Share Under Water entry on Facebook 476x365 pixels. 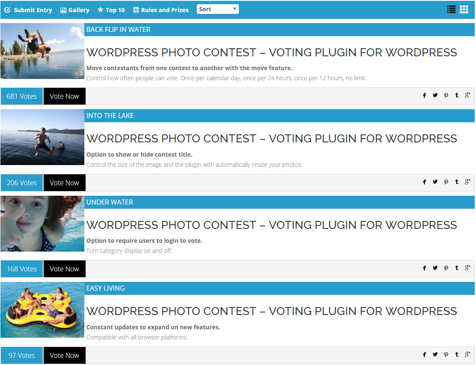[424, 268]
